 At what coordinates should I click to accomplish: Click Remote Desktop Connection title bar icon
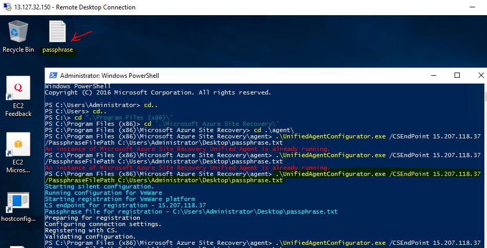(6, 7)
